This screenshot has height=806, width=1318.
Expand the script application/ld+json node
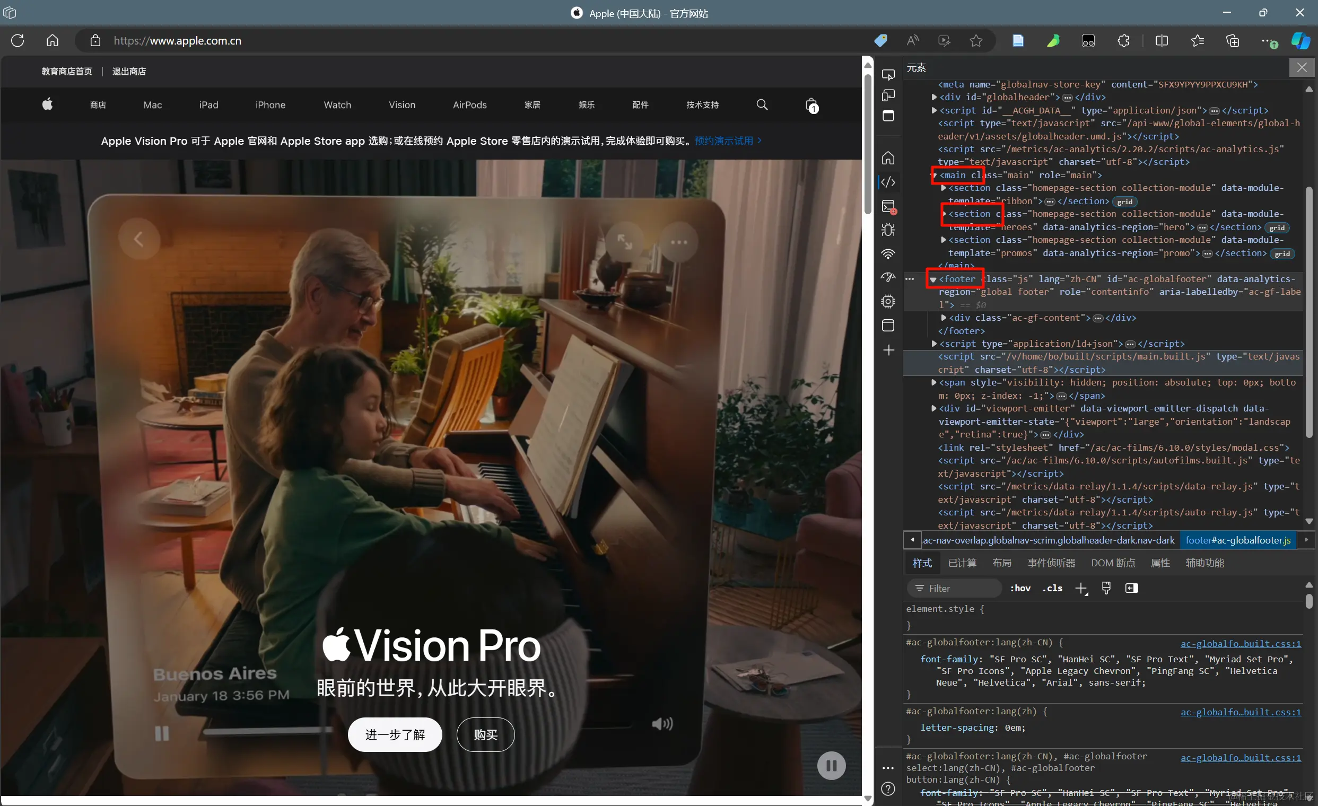pyautogui.click(x=934, y=344)
